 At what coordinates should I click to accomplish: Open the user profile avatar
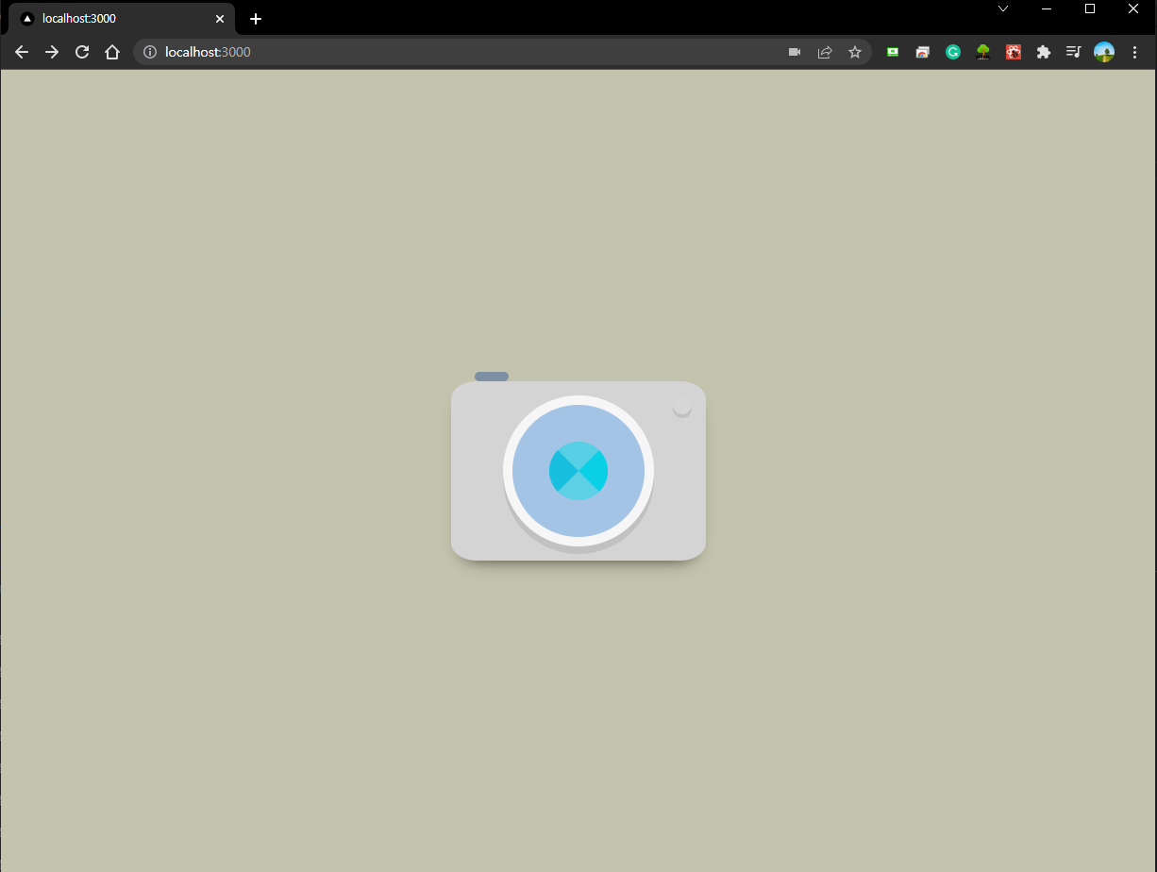(1104, 52)
